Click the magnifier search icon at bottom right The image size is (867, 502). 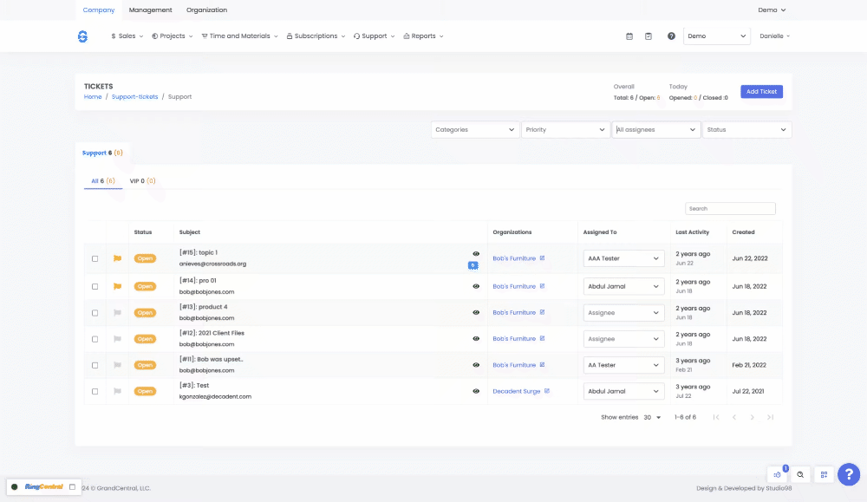point(800,474)
